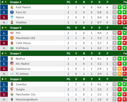Click the Atl. Madrid club crest
Viewport: 127px width, 102px height.
[12, 64]
